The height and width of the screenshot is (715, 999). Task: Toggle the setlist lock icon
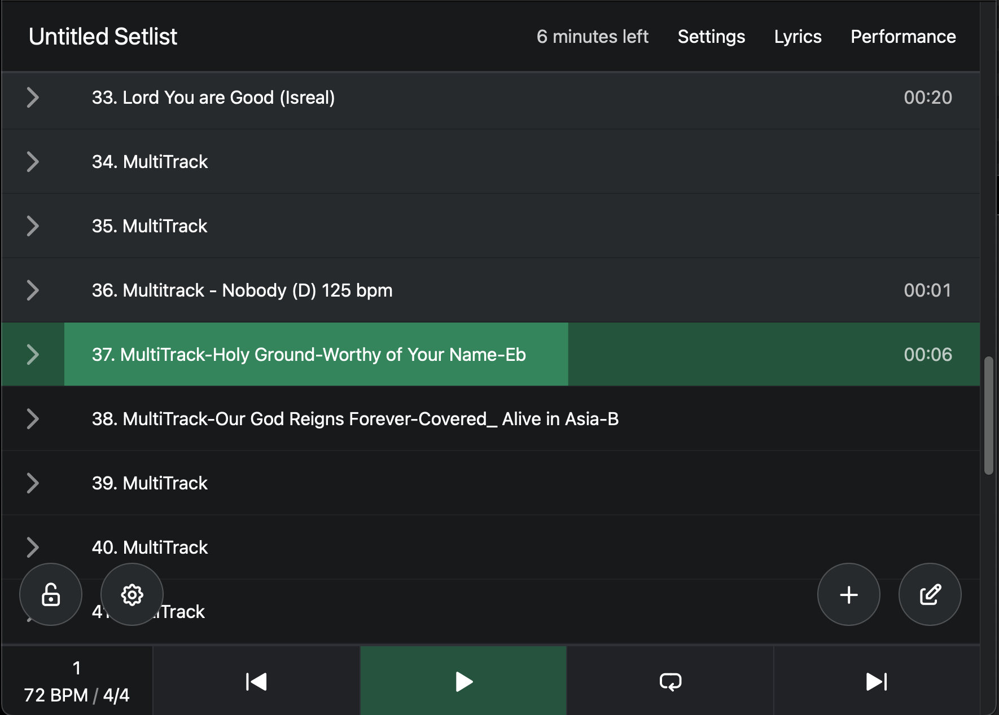click(51, 594)
